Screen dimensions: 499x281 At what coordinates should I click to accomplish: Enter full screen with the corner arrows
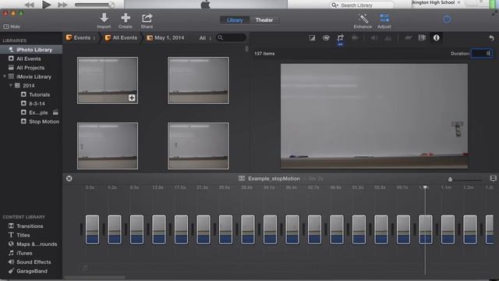[x=494, y=13]
